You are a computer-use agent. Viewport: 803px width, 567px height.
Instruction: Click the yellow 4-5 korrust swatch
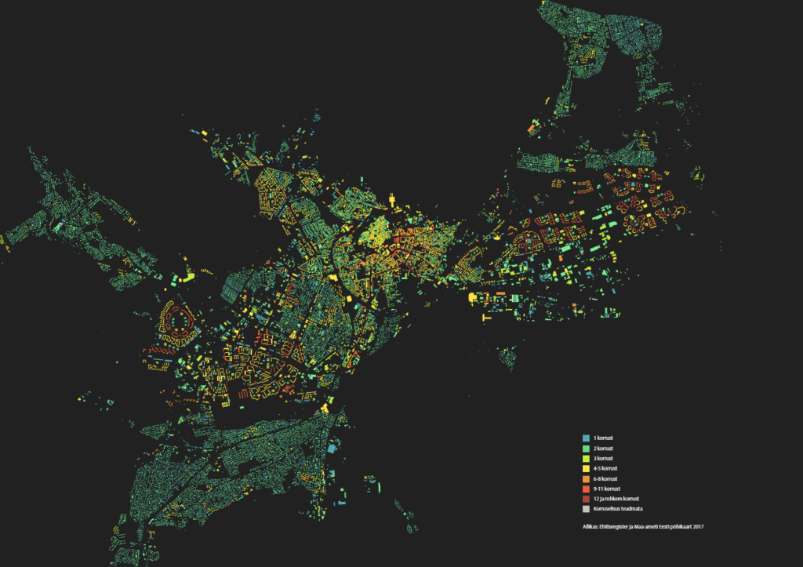586,469
